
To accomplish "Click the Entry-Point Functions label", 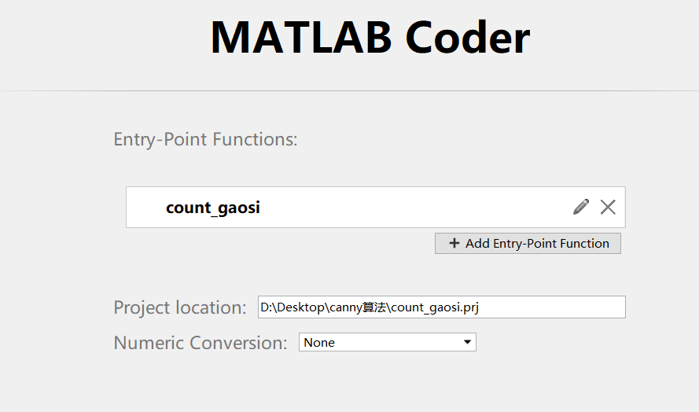I will click(205, 140).
